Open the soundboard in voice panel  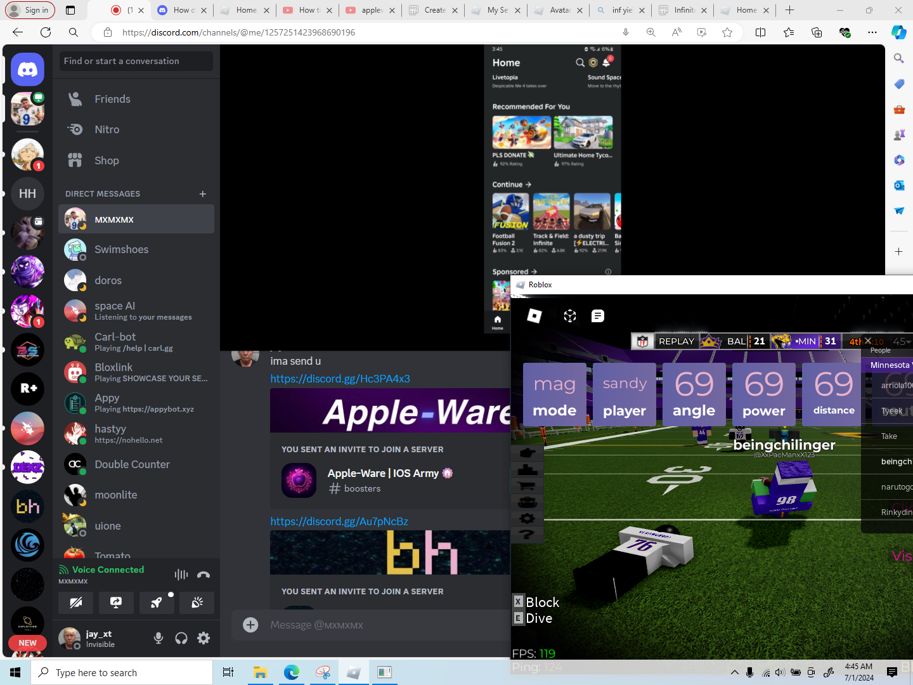click(197, 603)
